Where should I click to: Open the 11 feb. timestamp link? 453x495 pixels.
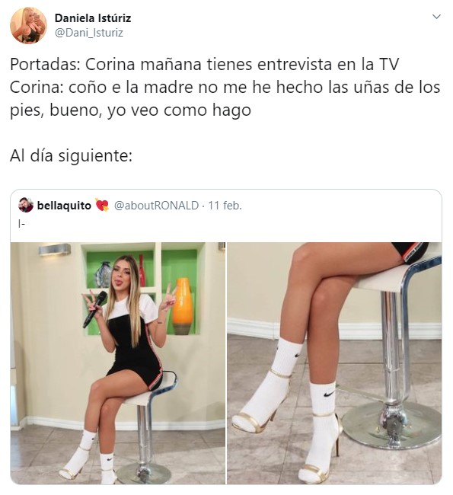click(x=225, y=206)
